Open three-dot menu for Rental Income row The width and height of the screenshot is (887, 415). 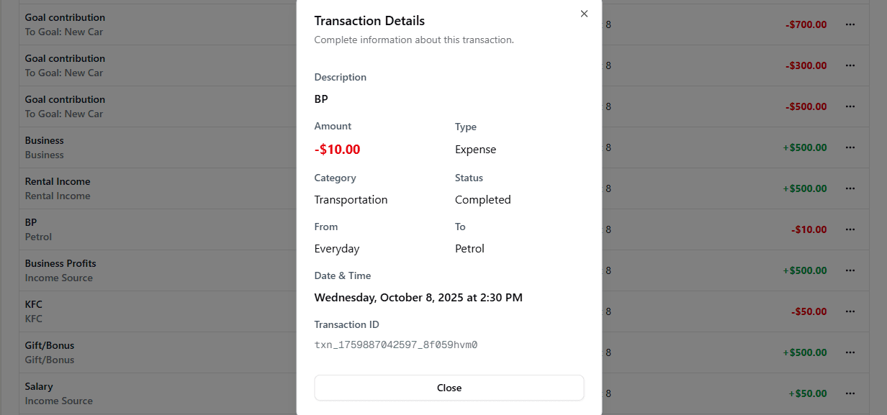(x=850, y=188)
